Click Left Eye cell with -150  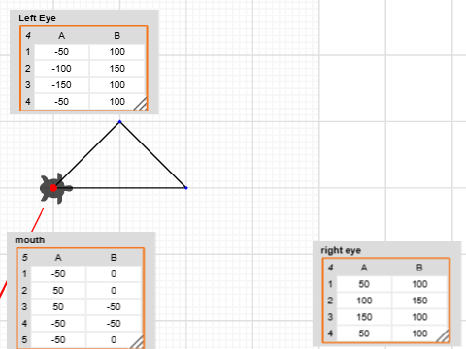61,85
